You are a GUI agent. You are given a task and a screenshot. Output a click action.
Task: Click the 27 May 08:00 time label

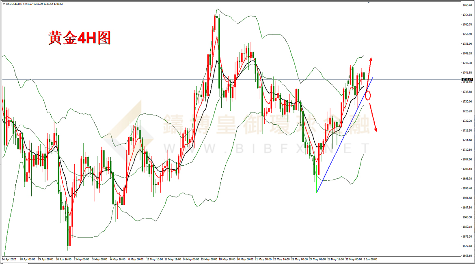tap(318, 259)
